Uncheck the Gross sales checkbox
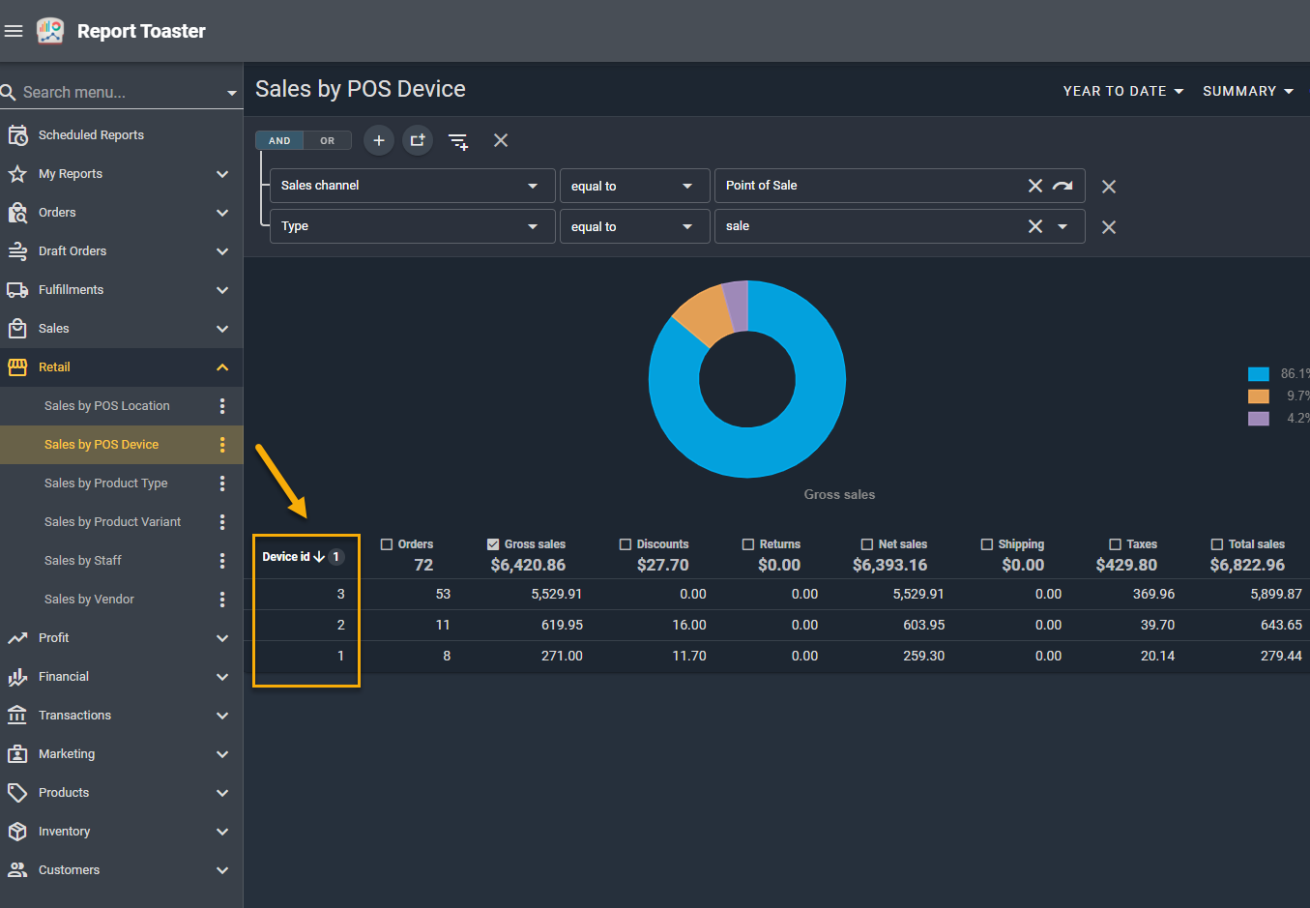Screen dimensions: 1310x908 point(493,544)
